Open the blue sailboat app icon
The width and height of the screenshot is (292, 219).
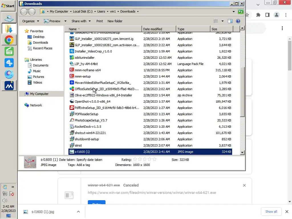pyautogui.click(x=9, y=63)
